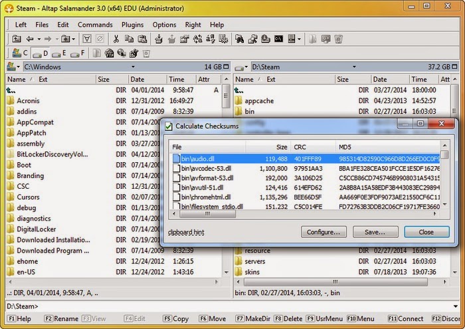
Task: Go to parent directory toolbar icon
Action: pos(17,39)
